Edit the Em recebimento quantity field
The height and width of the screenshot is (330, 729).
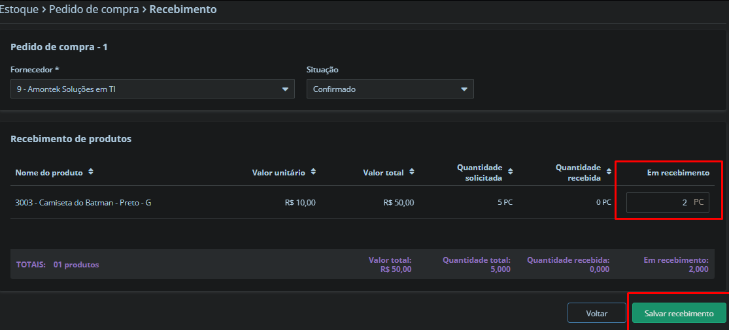668,203
